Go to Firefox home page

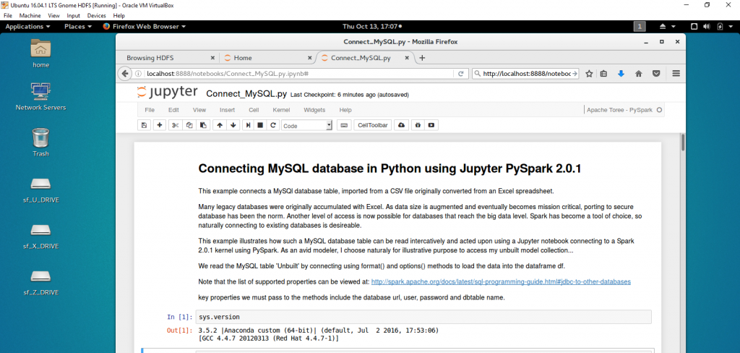pyautogui.click(x=639, y=74)
